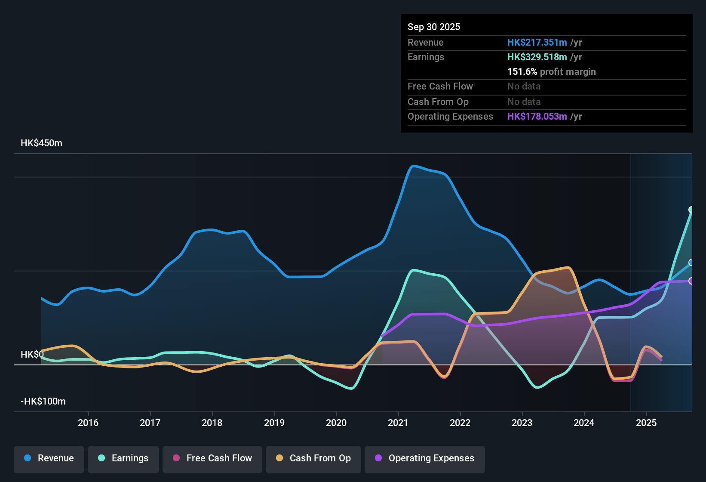Select the 2021 year label
Image resolution: width=706 pixels, height=482 pixels.
(x=398, y=423)
